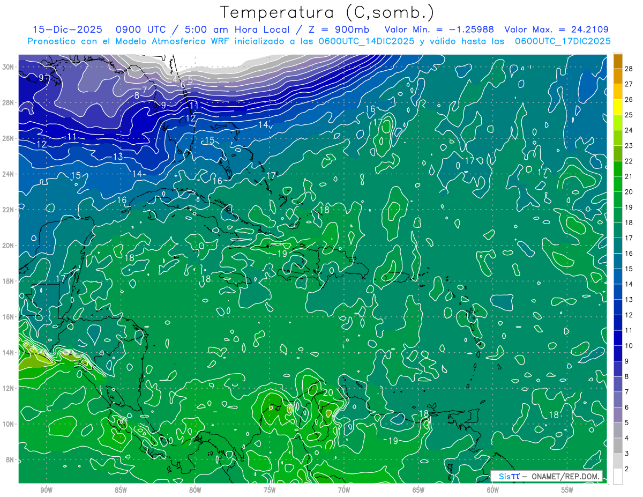Click the "Valor Min. = -1.25988" text
Viewport: 643px width, 497px height.
pos(439,29)
